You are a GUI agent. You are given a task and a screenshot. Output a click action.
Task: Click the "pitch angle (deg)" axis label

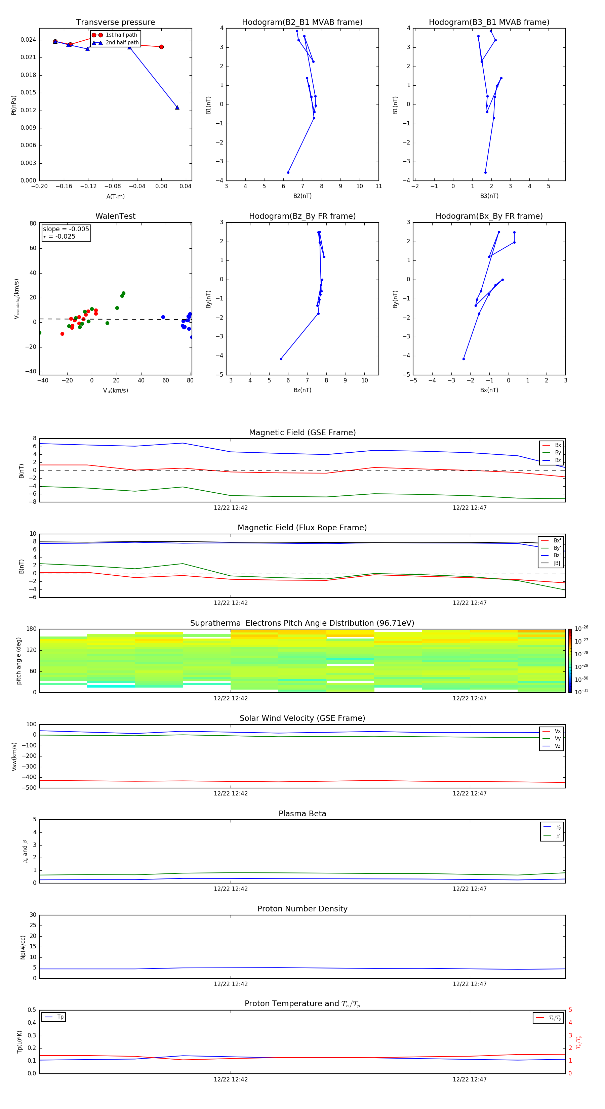point(18,661)
